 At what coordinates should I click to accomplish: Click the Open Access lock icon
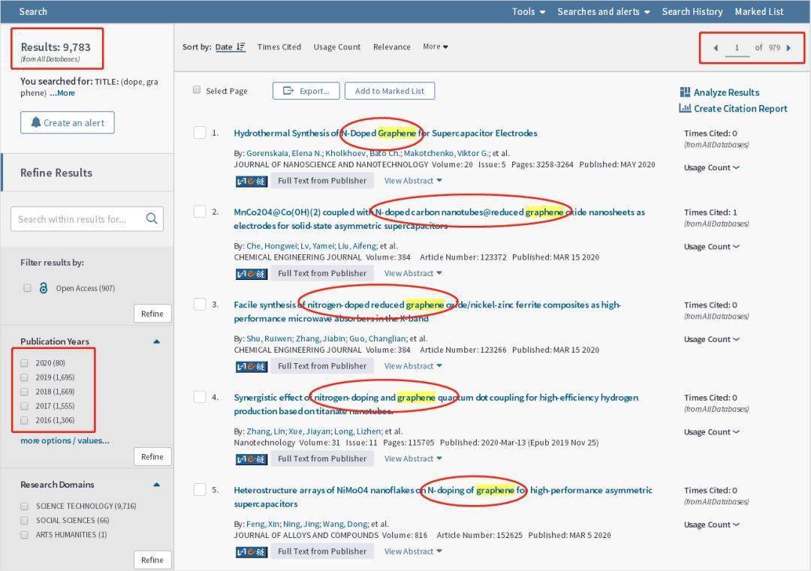[x=44, y=288]
